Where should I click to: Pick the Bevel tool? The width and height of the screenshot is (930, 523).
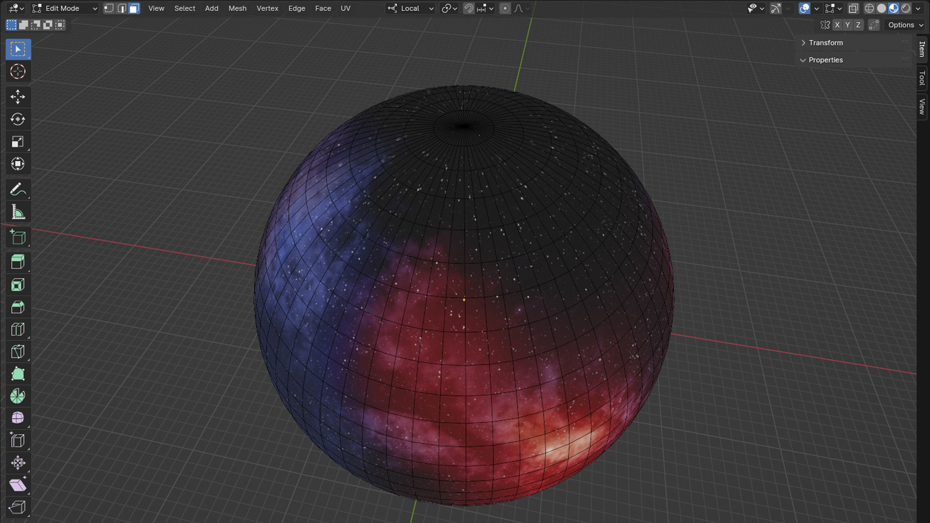[18, 307]
